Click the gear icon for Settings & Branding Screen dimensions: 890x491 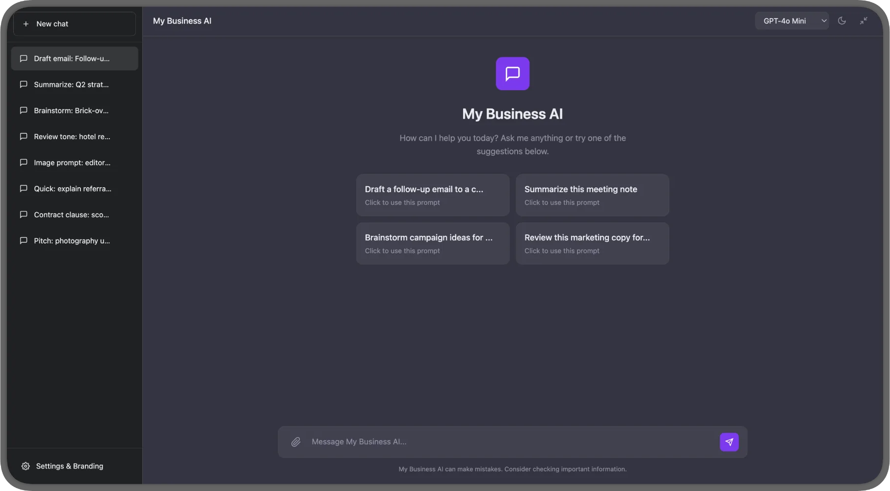coord(26,466)
